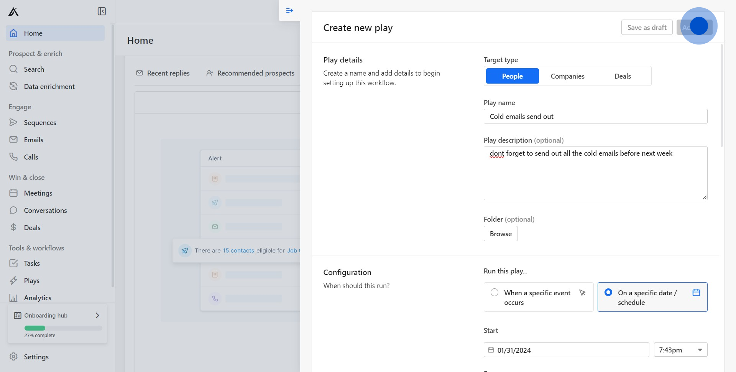This screenshot has height=372, width=736.
Task: Click the onboarding progress bar
Action: click(63, 328)
